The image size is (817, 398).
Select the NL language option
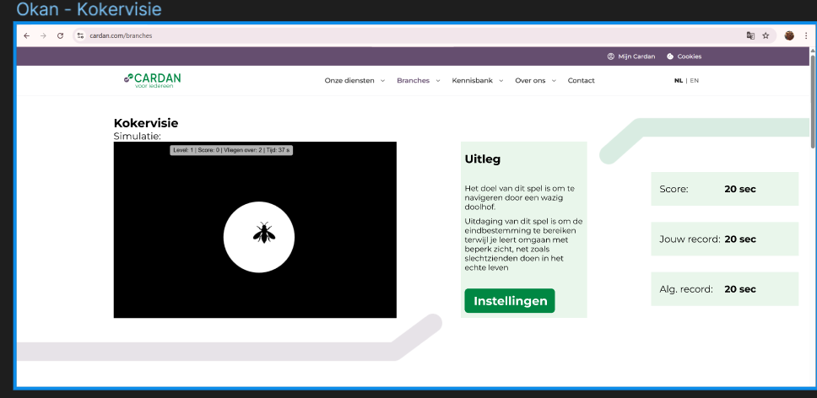679,81
